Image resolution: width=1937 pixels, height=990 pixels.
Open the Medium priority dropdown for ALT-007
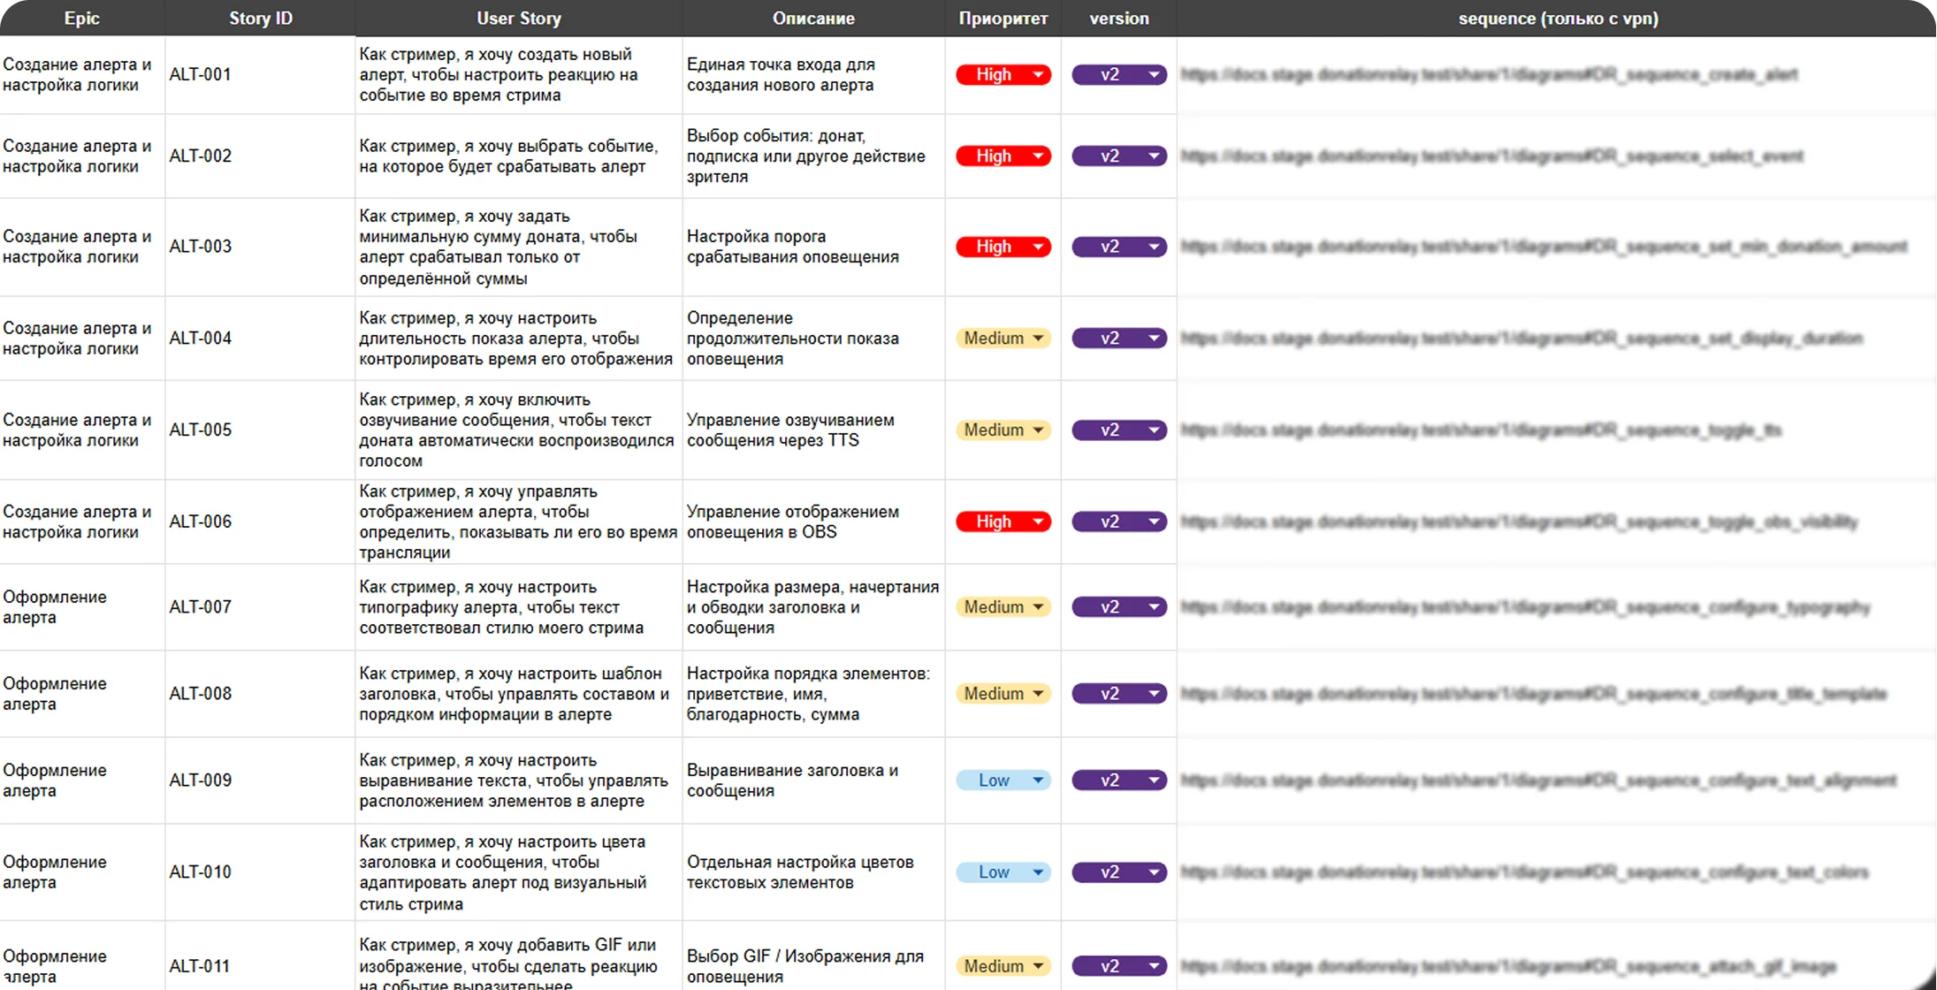[1003, 607]
